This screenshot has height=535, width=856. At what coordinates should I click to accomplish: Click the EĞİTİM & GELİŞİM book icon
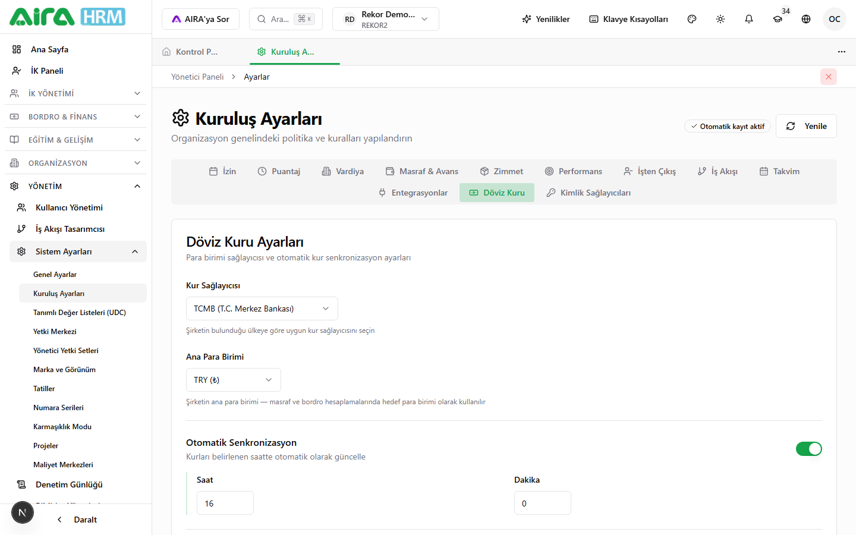point(14,140)
